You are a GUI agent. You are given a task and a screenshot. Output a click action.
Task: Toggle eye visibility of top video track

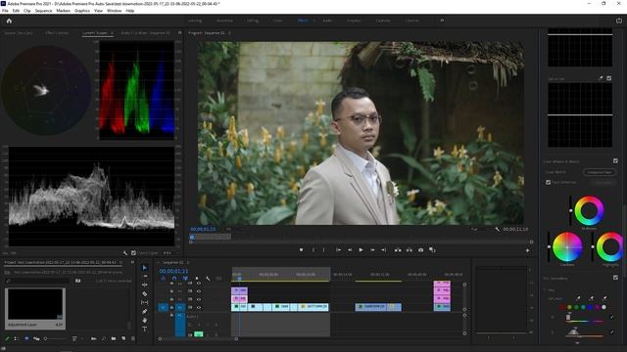[199, 284]
